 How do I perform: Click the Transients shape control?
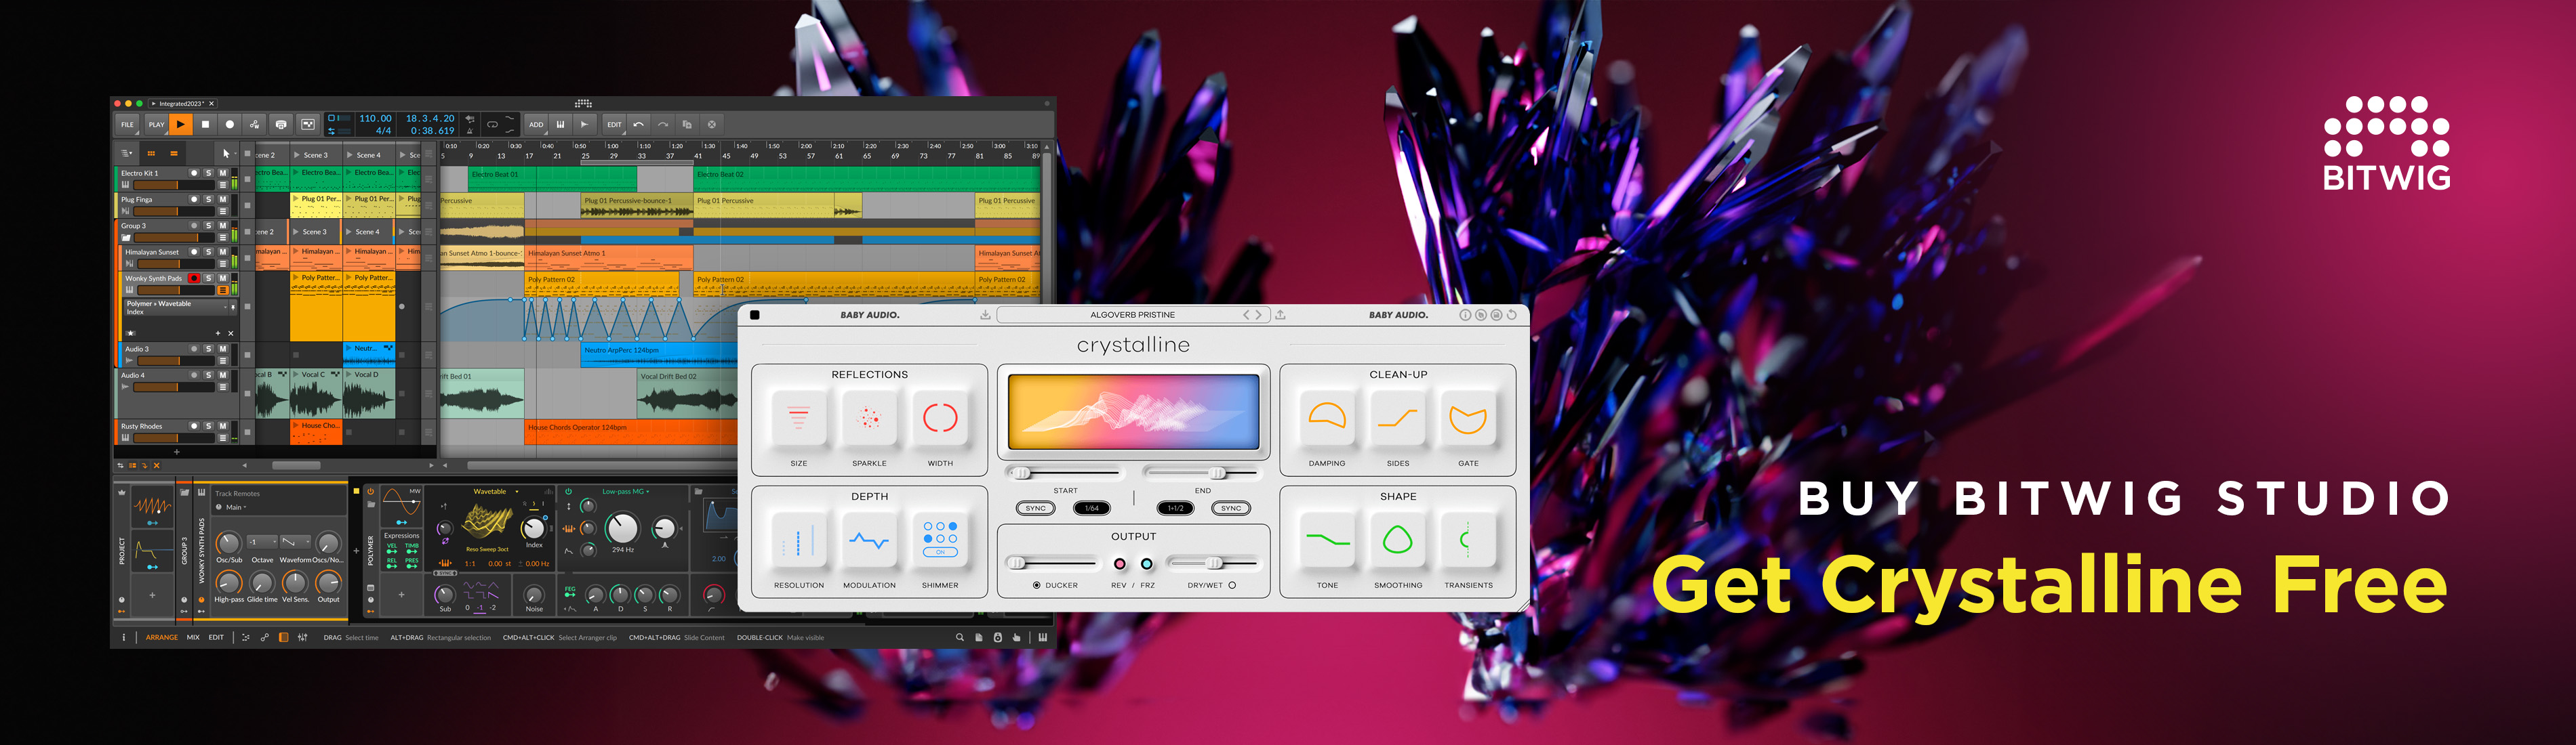tap(1468, 541)
